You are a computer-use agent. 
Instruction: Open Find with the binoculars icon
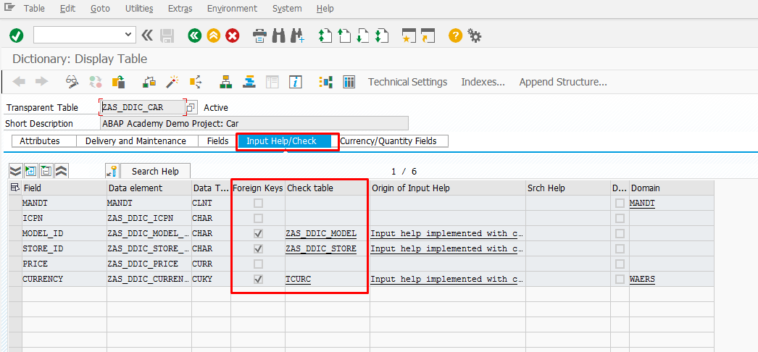point(278,35)
